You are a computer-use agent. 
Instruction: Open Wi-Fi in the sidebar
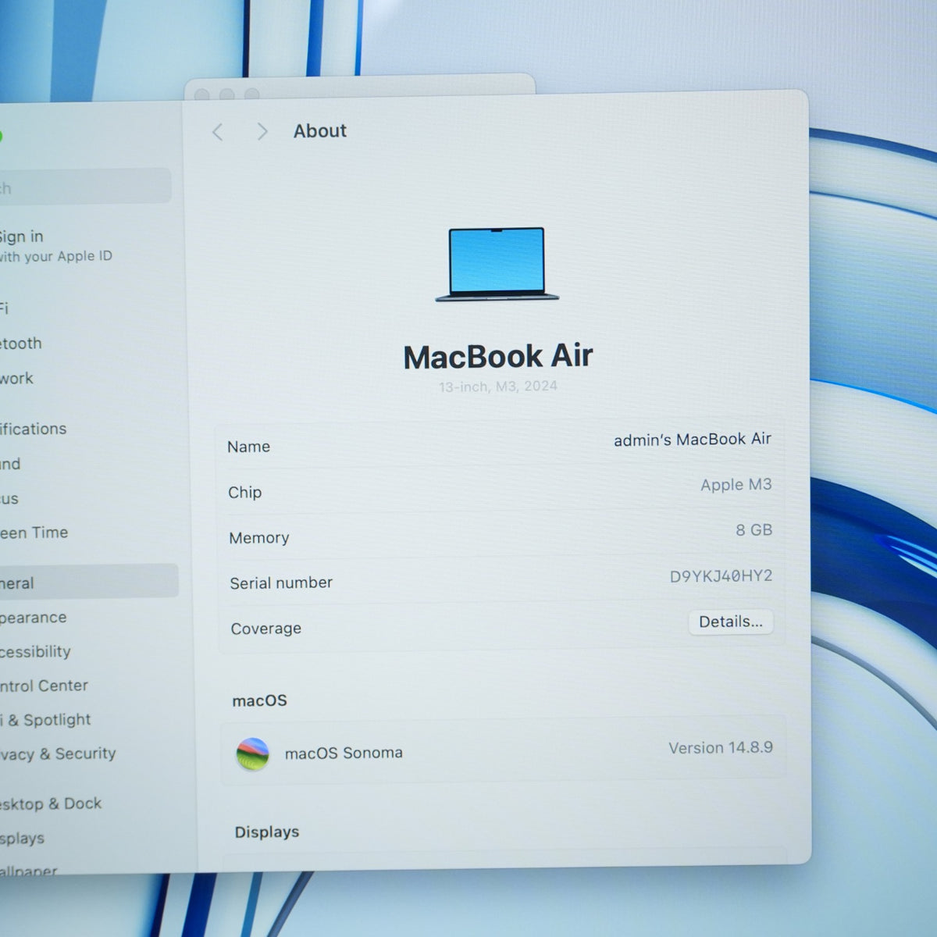5,308
